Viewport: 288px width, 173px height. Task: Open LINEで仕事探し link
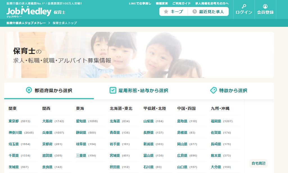click(140, 4)
